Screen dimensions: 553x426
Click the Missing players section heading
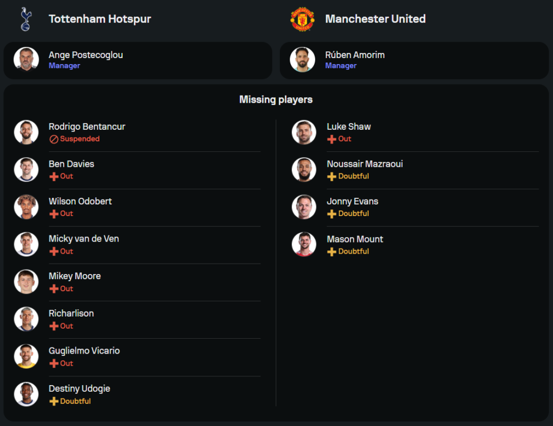pyautogui.click(x=276, y=99)
